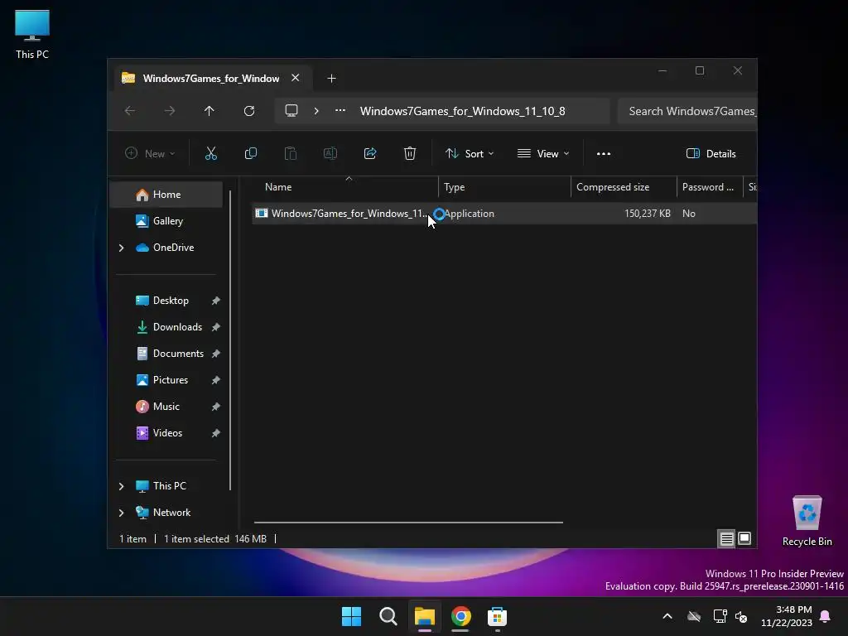The image size is (848, 636).
Task: Expand breadcrumb ellipsis in address bar
Action: coord(340,110)
